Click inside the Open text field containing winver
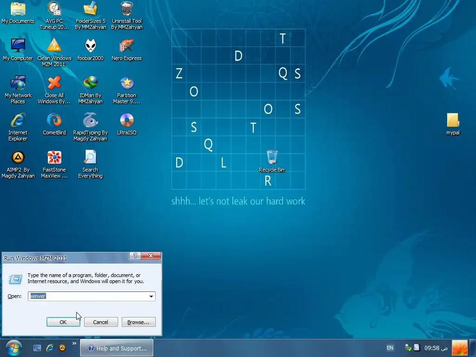 (88, 296)
